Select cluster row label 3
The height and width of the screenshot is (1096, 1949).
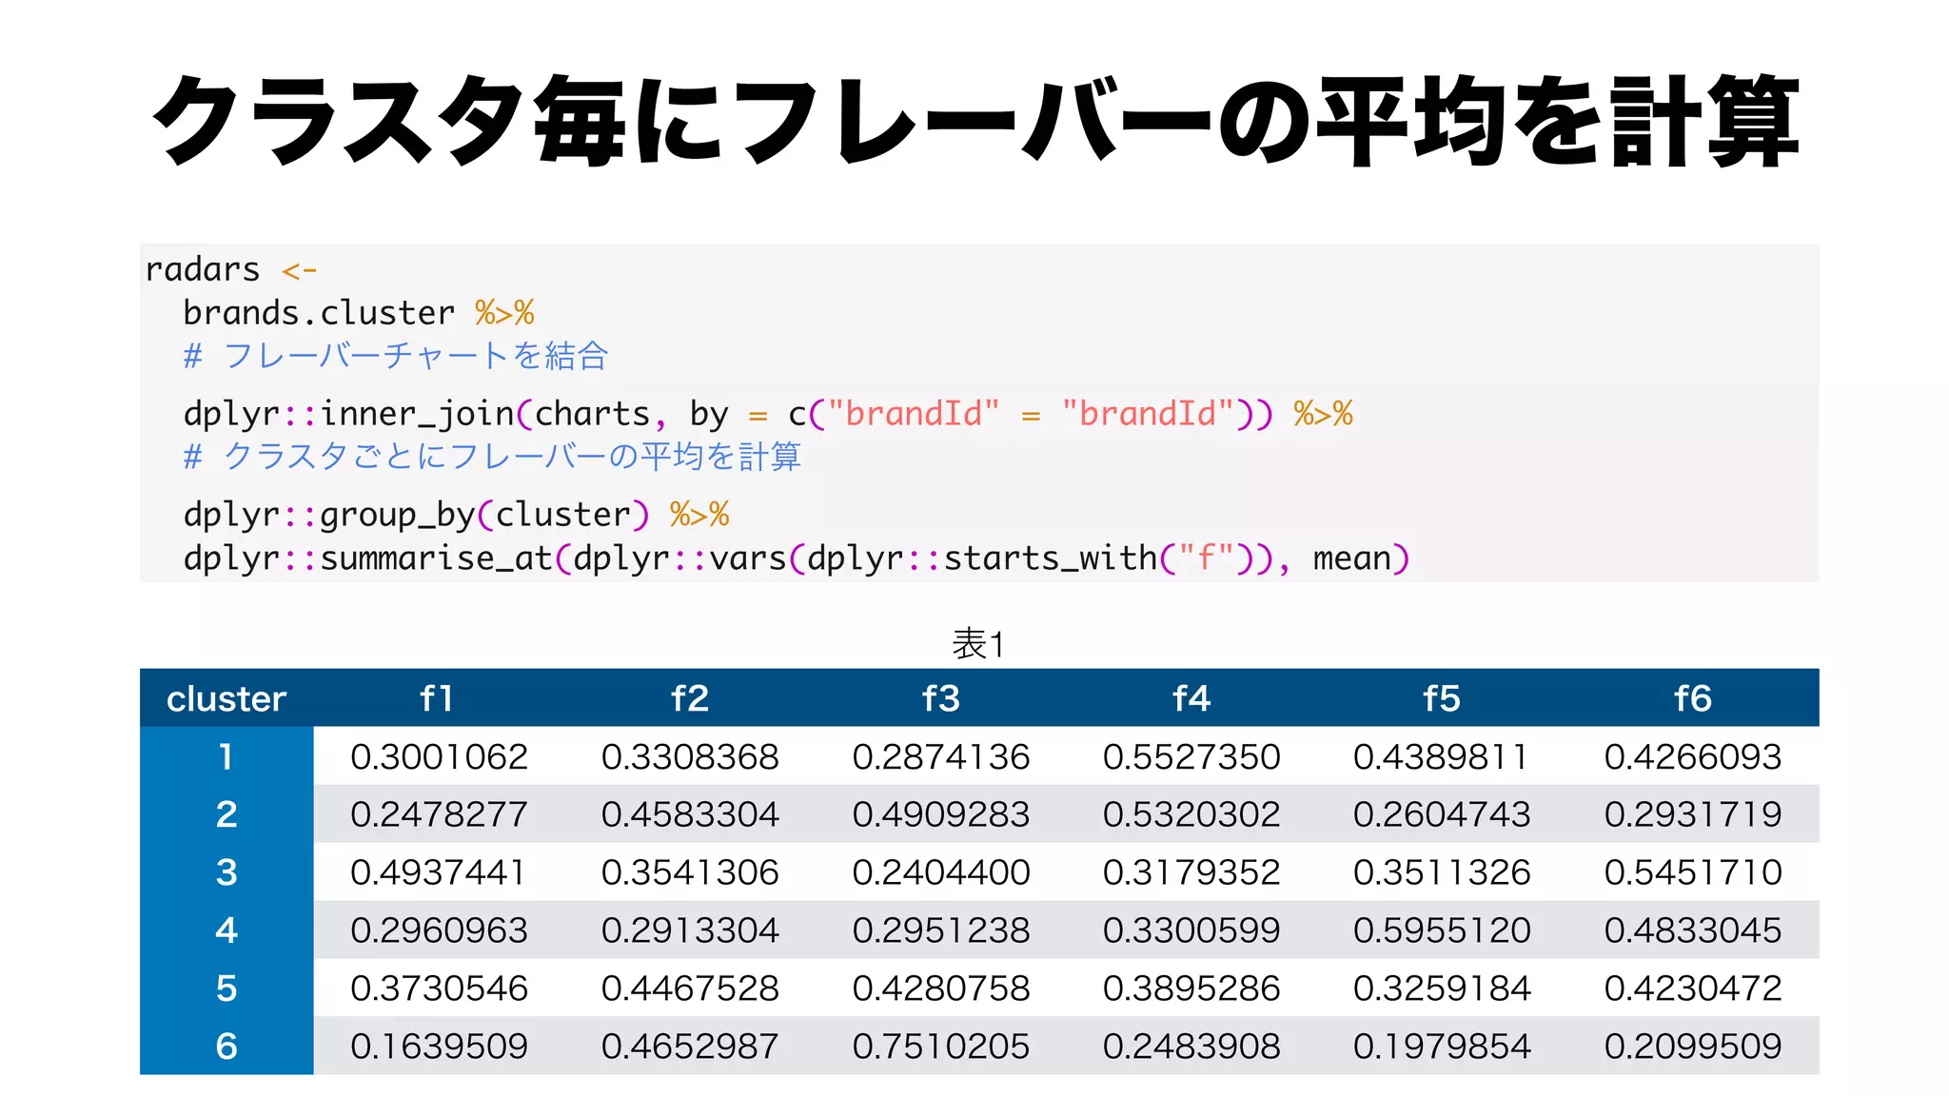226,872
